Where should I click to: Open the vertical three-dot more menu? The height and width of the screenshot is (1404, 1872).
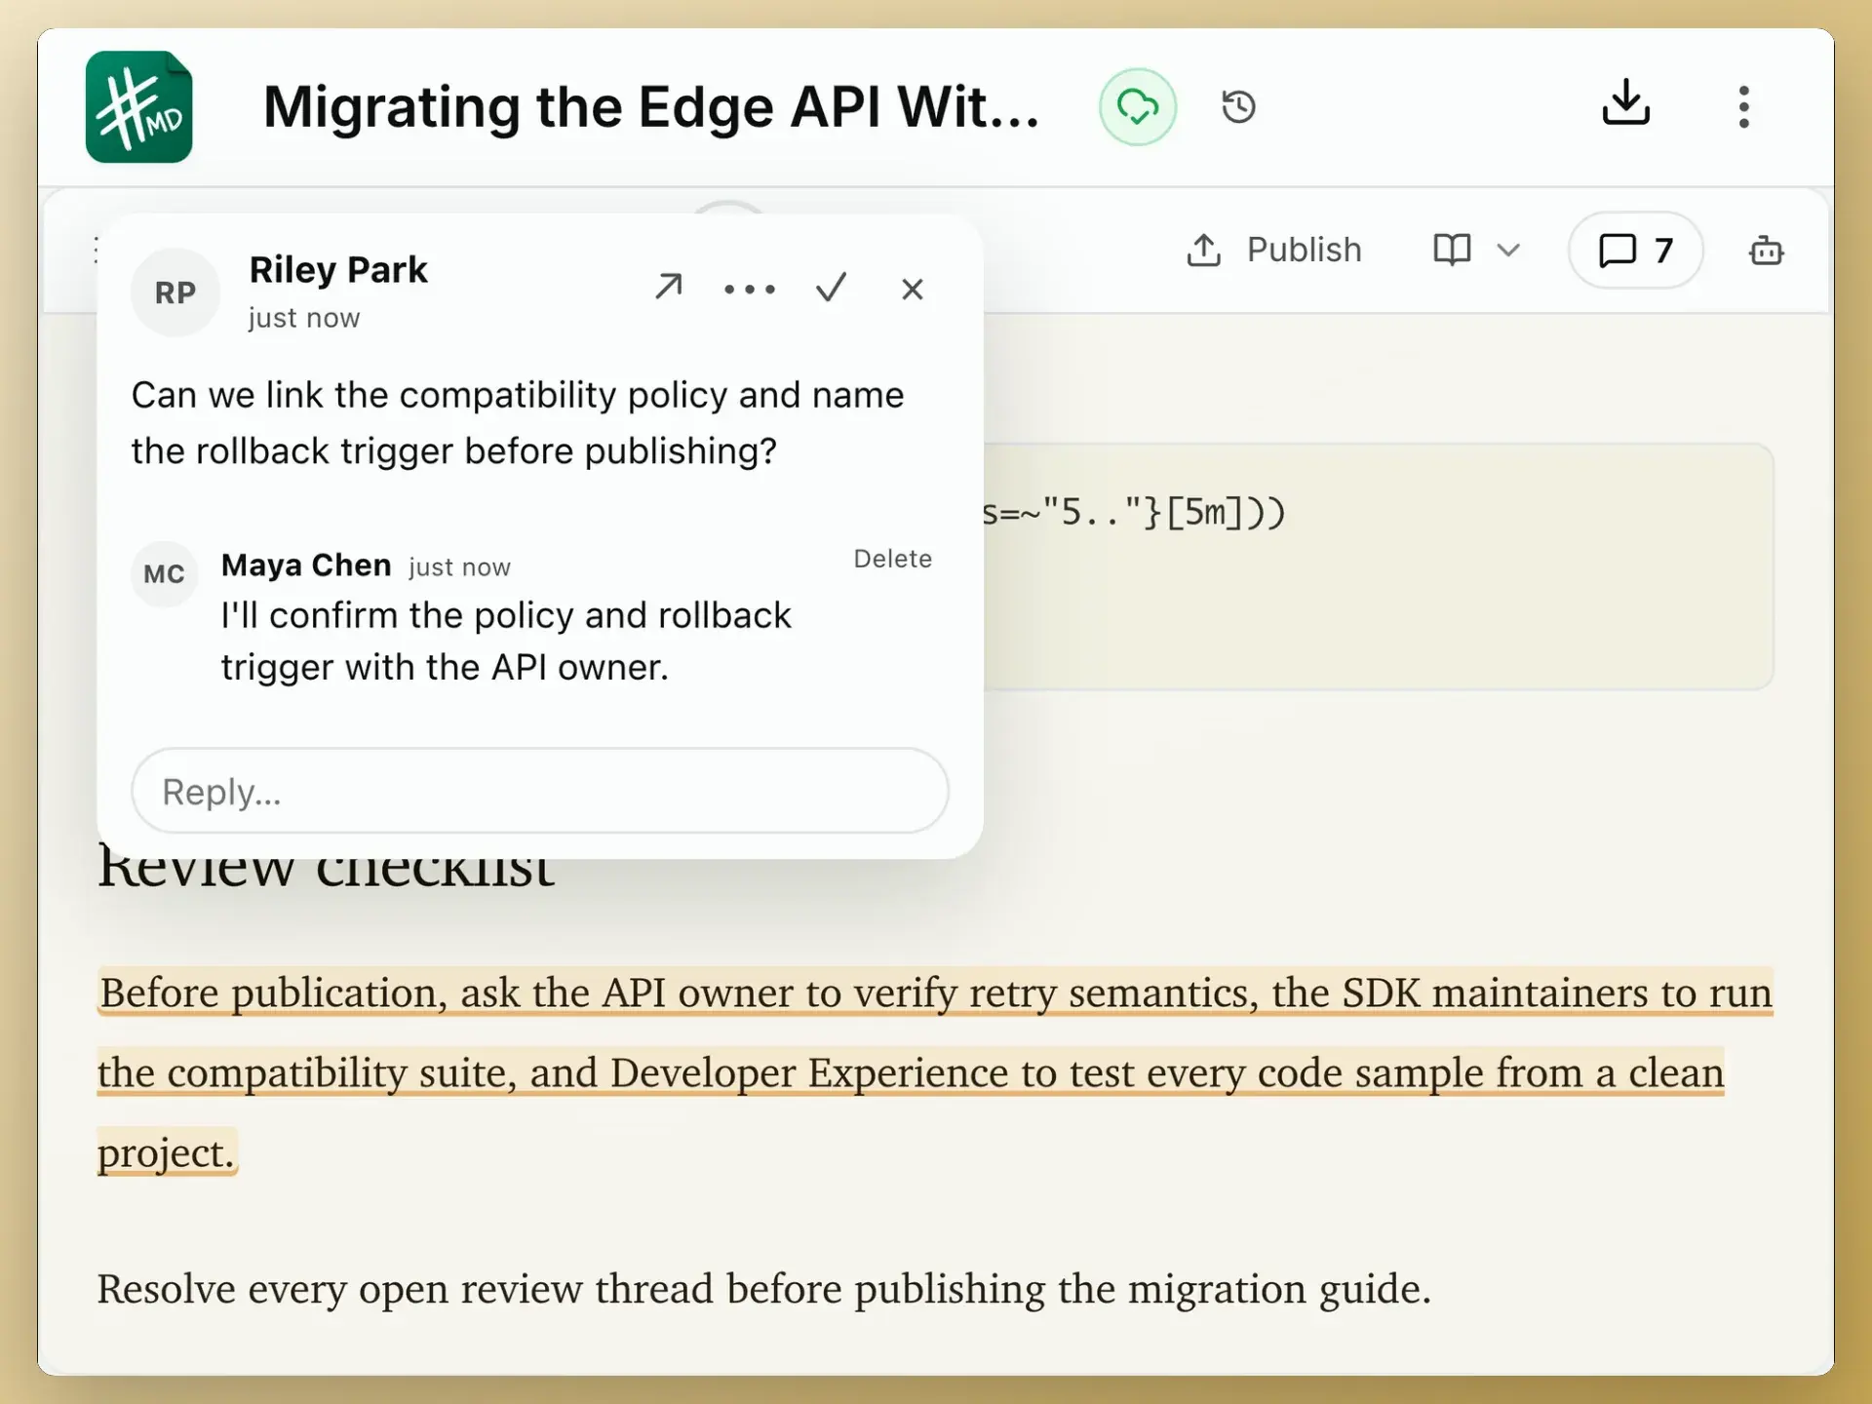tap(1743, 106)
